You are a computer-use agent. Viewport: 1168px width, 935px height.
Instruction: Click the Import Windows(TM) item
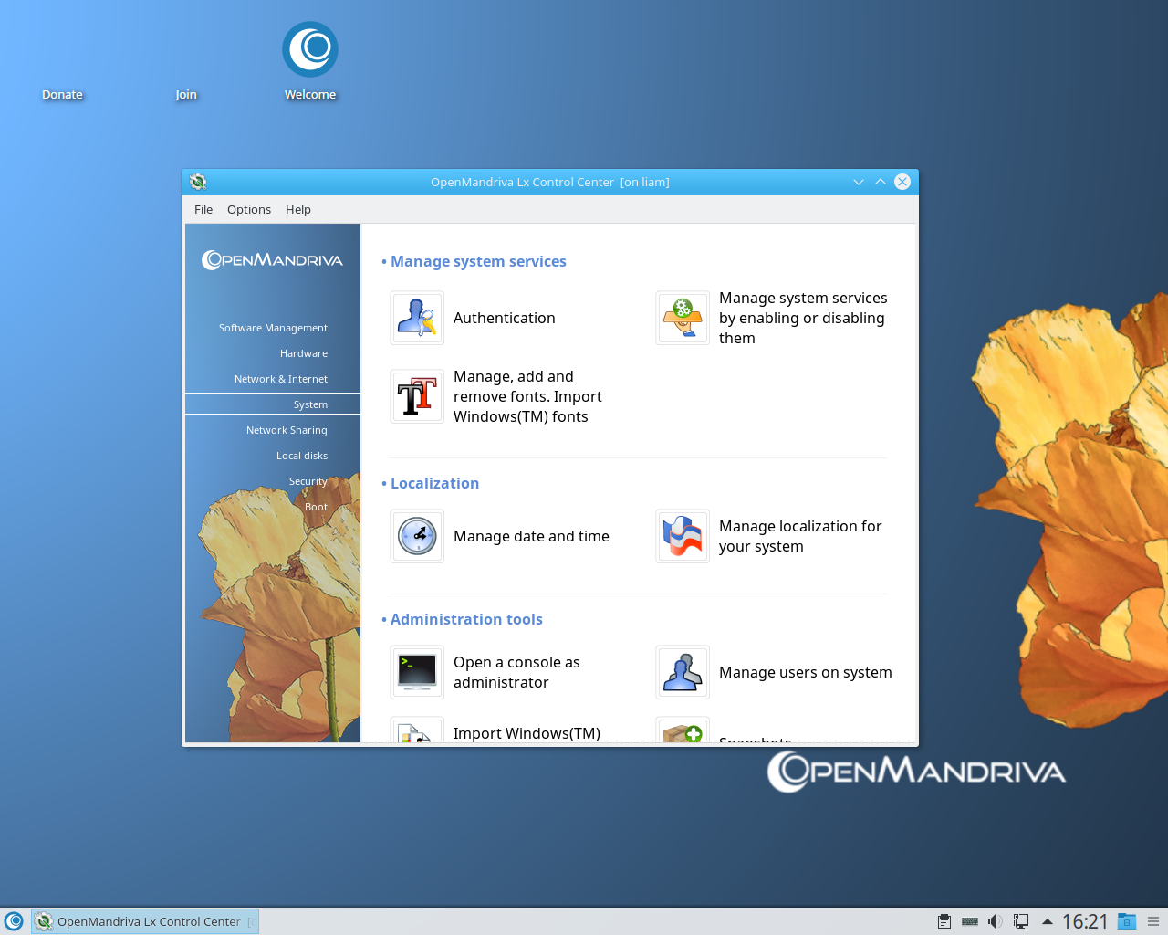[527, 733]
